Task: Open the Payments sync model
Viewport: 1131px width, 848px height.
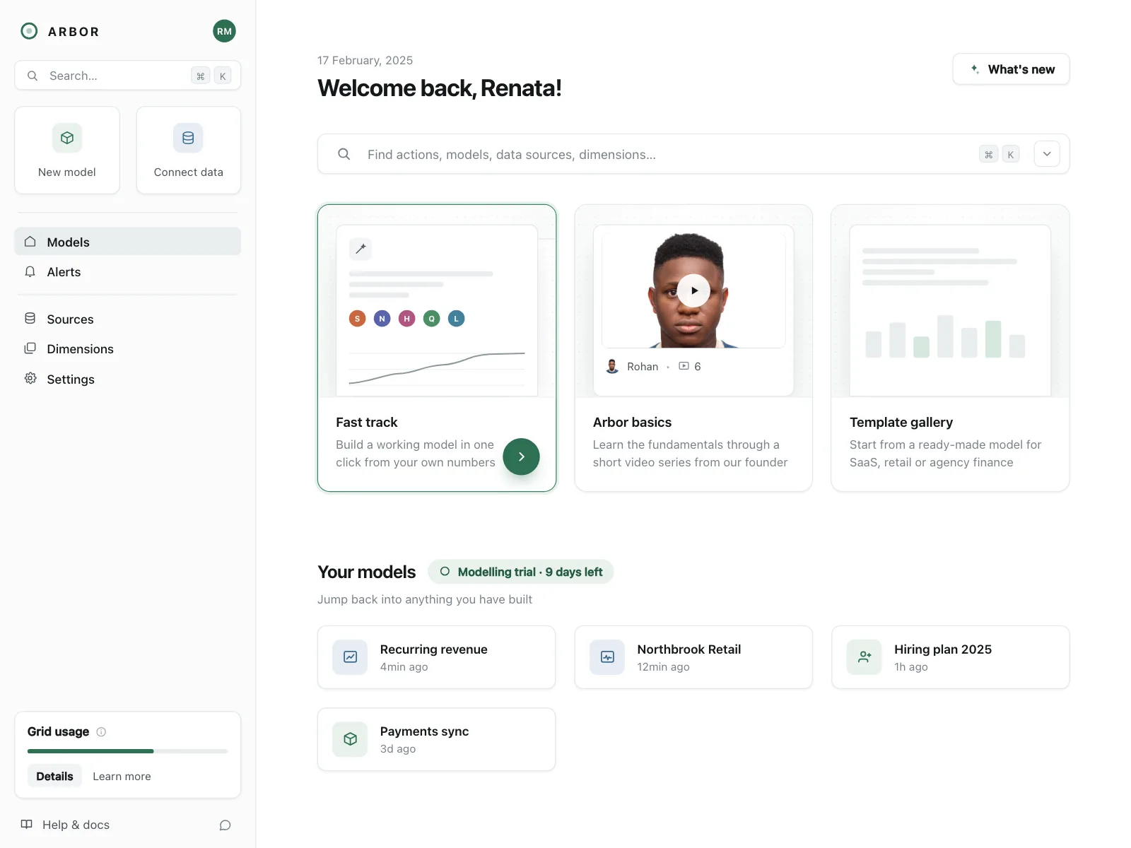Action: pyautogui.click(x=437, y=739)
